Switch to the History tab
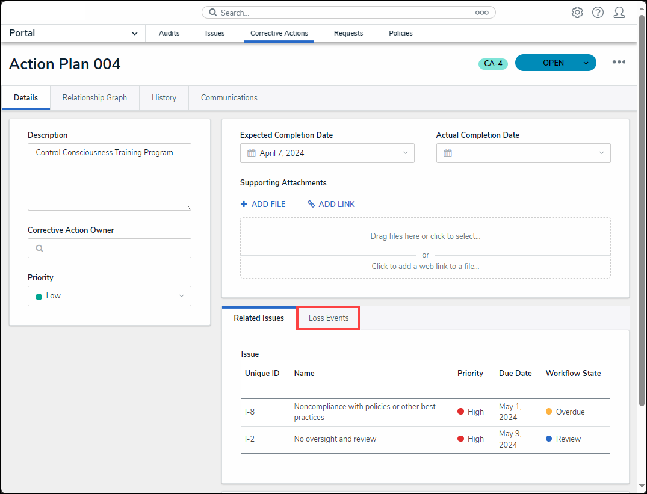Viewport: 647px width, 494px height. click(x=164, y=98)
